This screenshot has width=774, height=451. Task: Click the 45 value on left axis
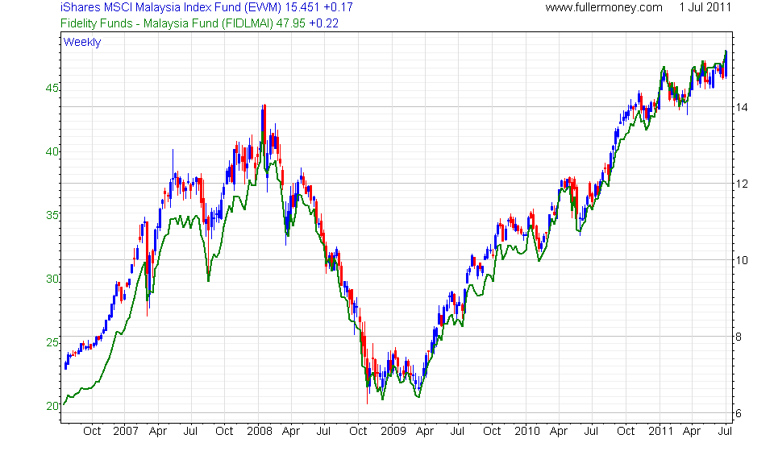52,89
